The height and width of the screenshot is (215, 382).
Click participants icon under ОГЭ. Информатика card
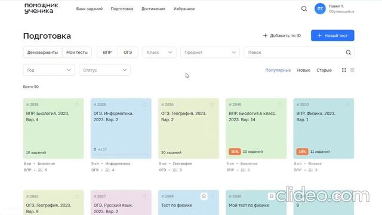coord(107,170)
